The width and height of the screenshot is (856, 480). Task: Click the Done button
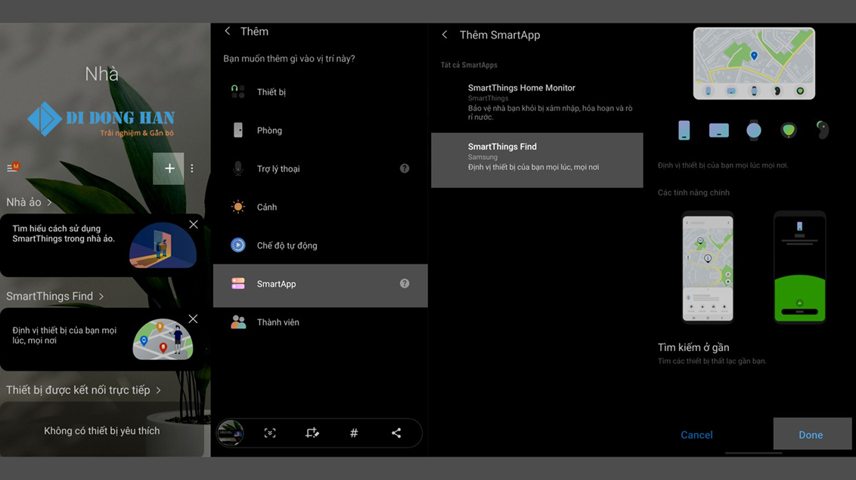[x=812, y=434]
